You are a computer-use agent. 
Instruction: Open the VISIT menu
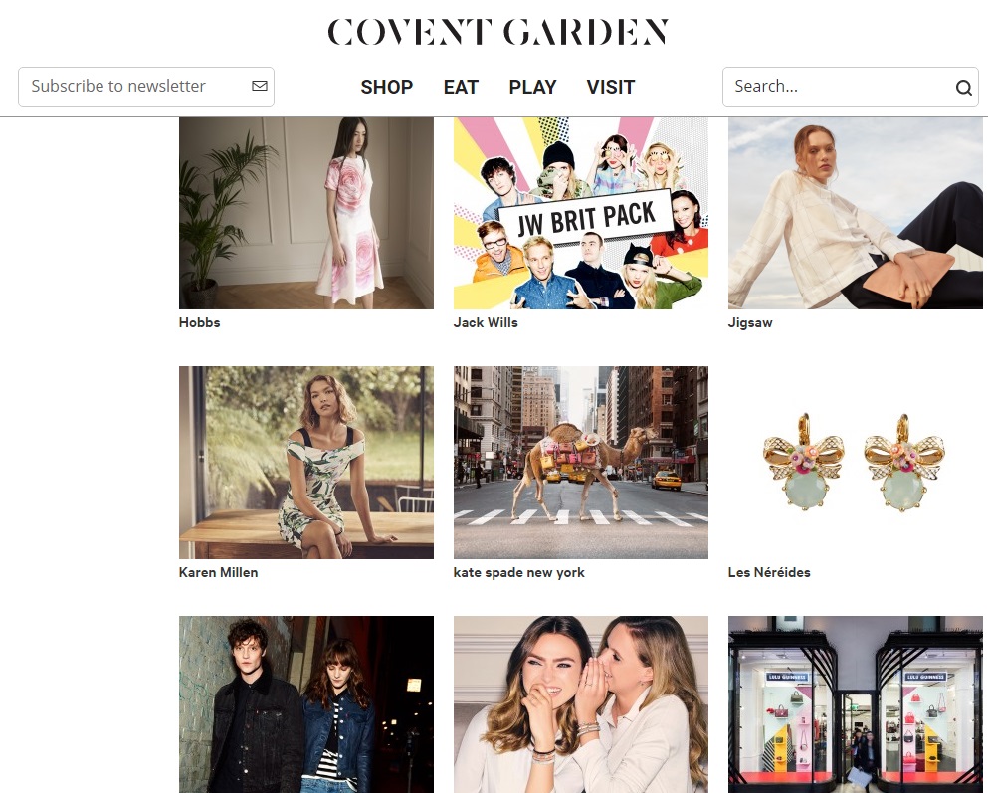[x=611, y=87]
